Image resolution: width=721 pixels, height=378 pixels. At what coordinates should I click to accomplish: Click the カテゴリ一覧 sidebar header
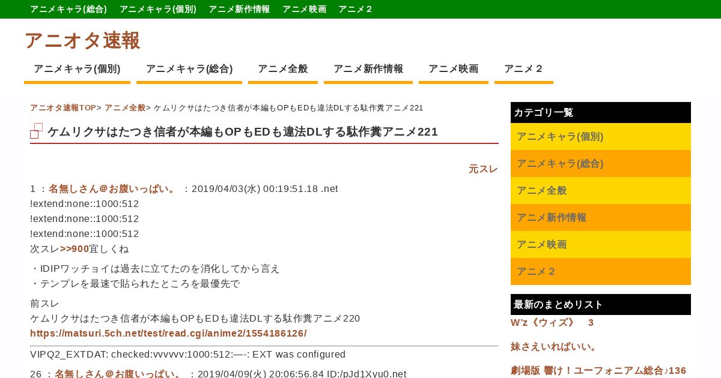pos(601,113)
